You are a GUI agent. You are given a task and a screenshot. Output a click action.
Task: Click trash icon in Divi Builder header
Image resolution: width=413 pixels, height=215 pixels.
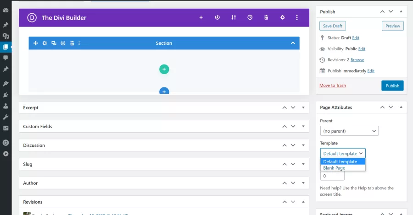266,17
